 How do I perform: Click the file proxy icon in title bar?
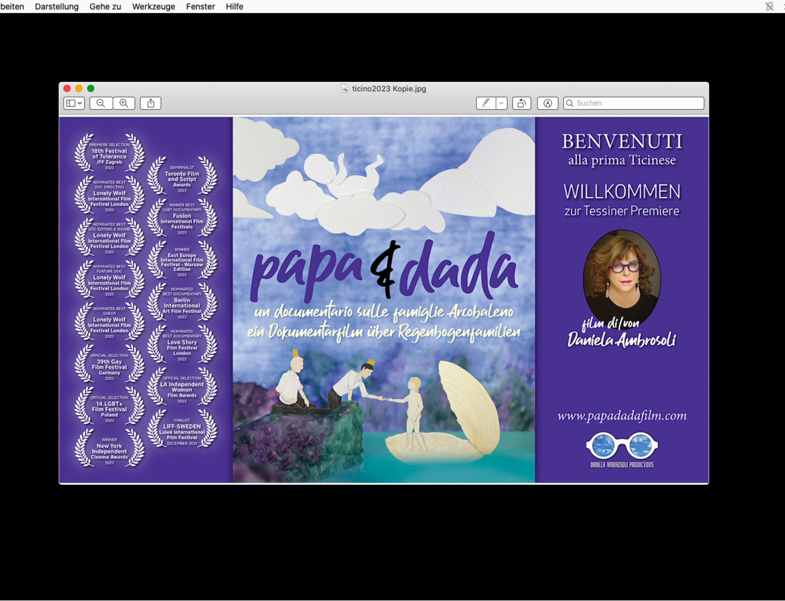[345, 89]
